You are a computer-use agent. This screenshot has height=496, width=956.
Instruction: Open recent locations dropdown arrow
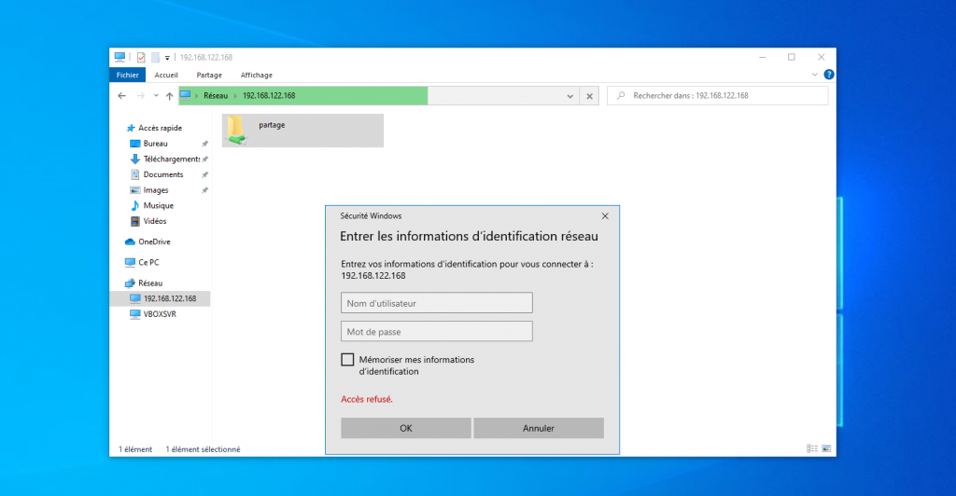(155, 96)
